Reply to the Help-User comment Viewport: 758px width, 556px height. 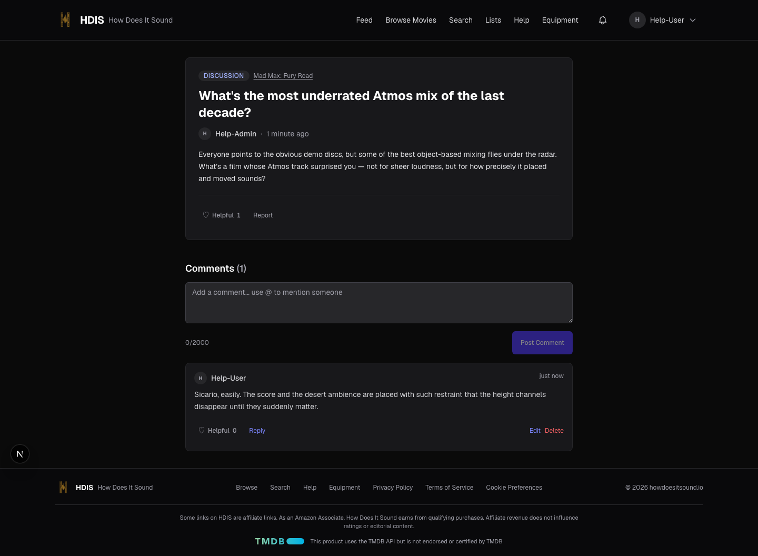click(257, 431)
